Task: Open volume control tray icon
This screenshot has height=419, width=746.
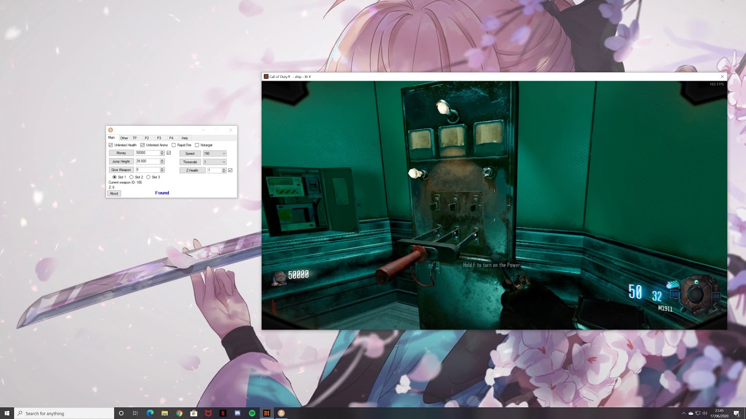Action: (x=705, y=413)
